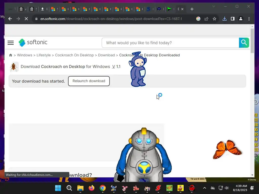Open Chrome from taskbar
The image size is (259, 194).
103,188
